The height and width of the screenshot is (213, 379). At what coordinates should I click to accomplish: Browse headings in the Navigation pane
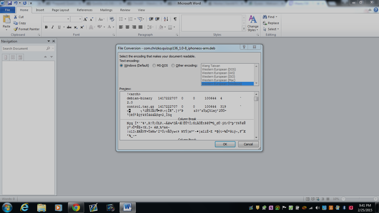click(x=6, y=57)
